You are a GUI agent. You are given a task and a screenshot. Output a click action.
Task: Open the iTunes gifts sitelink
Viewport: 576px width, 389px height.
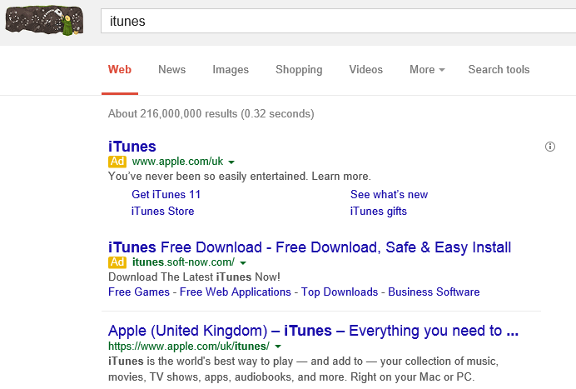(379, 212)
